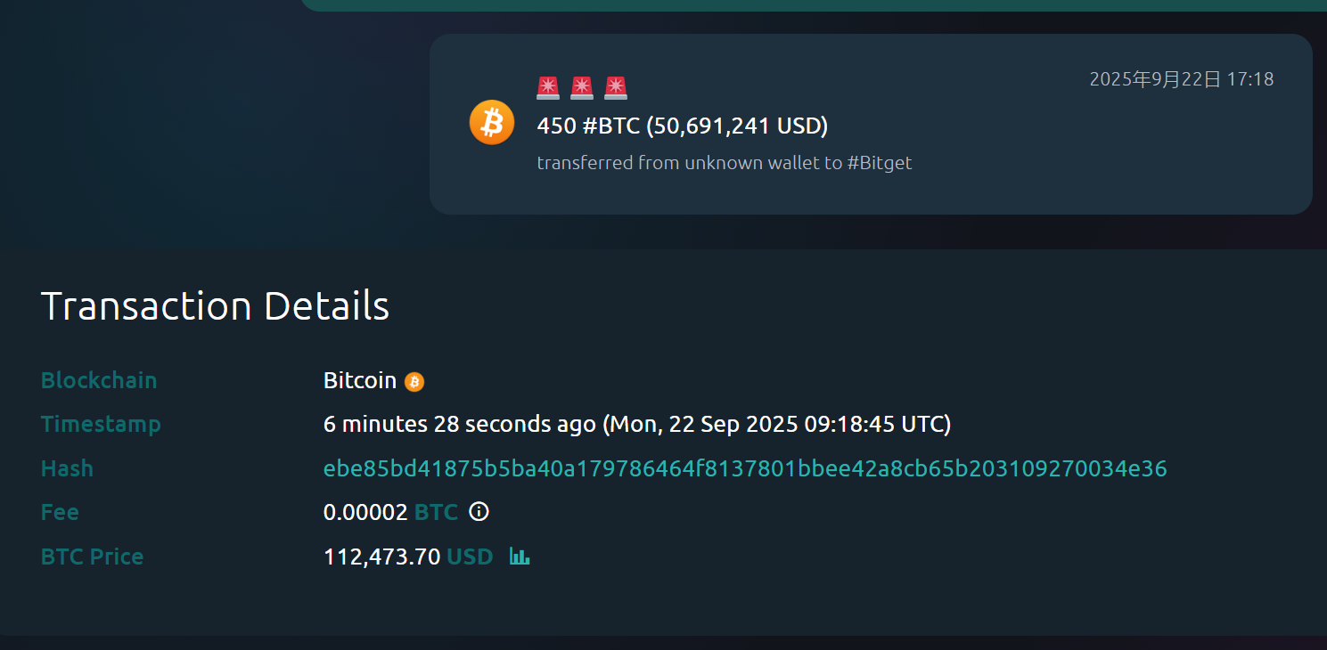Screen dimensions: 1327x650
Task: Click the '6 minutes 28 seconds ago' timestamp
Action: point(459,424)
